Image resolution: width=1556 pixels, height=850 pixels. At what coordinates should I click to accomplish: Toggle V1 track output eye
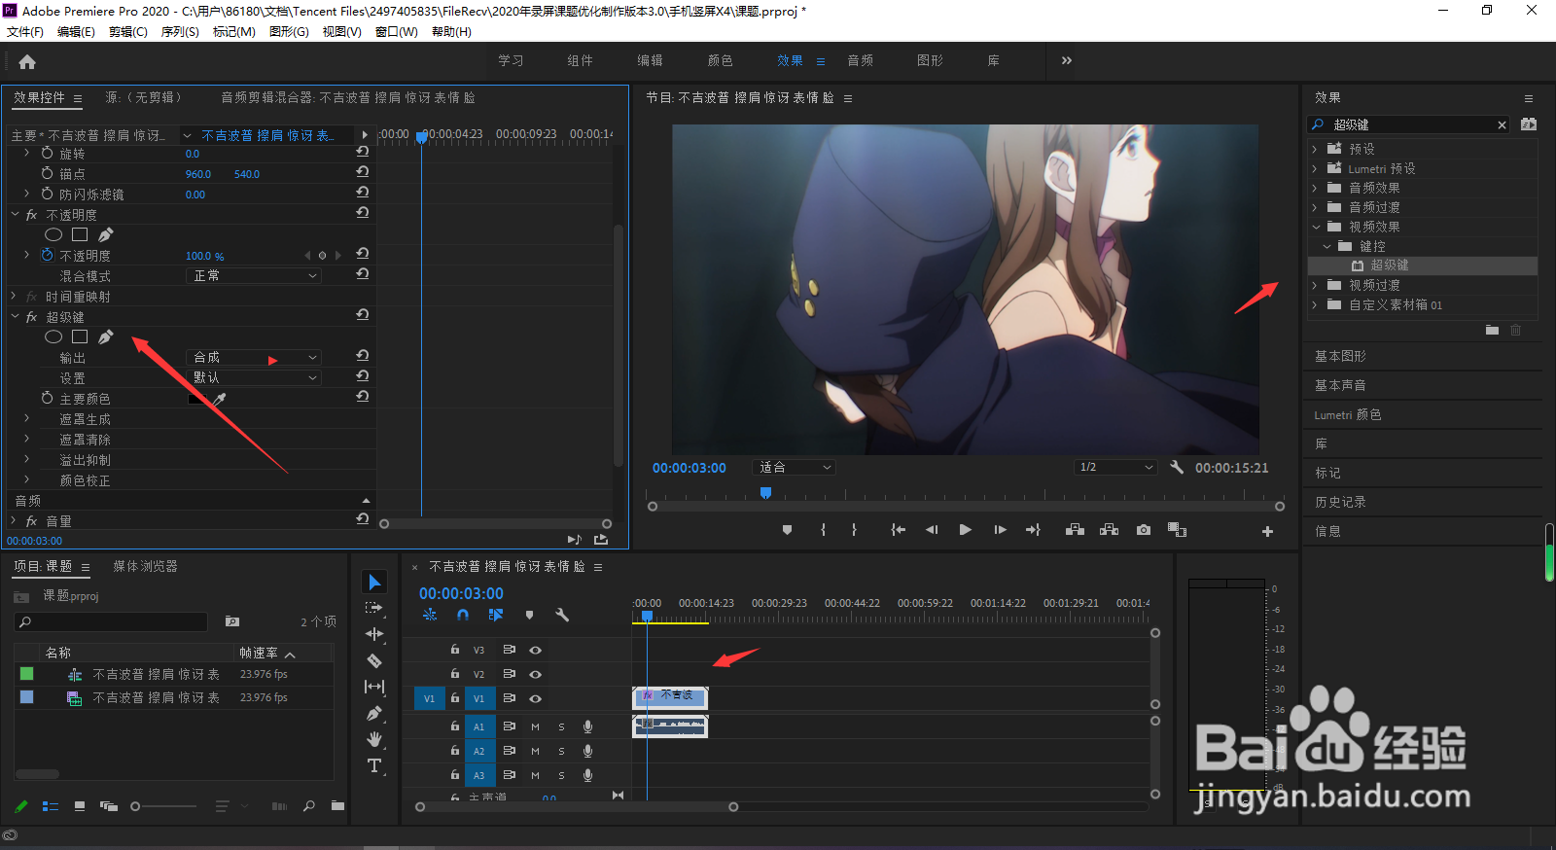click(535, 698)
